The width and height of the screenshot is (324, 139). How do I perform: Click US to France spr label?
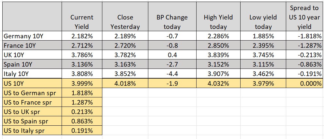pos(32,102)
